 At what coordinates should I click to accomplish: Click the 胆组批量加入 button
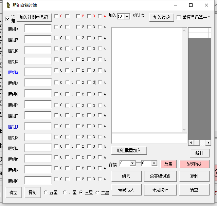coord(129,150)
